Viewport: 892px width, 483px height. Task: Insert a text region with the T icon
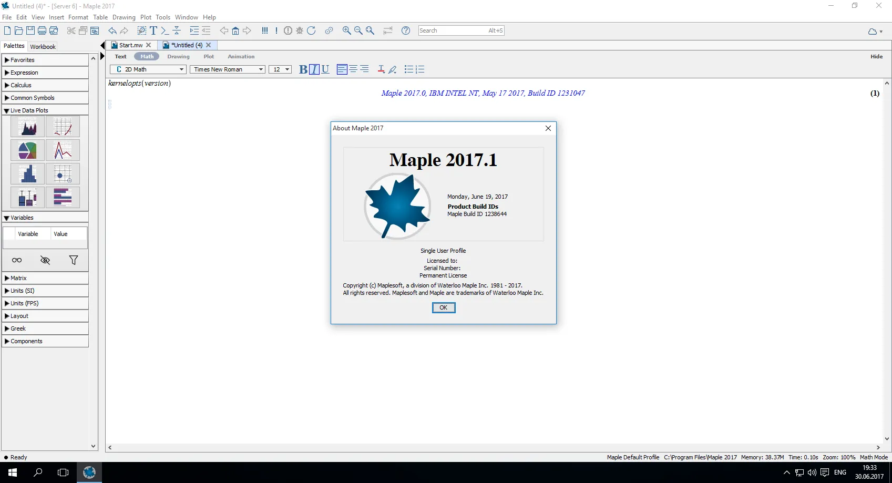click(x=153, y=30)
